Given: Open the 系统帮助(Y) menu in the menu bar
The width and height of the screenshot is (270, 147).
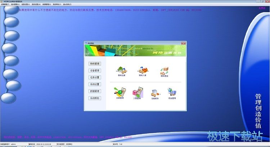Looking at the screenshot, I should [57, 4].
